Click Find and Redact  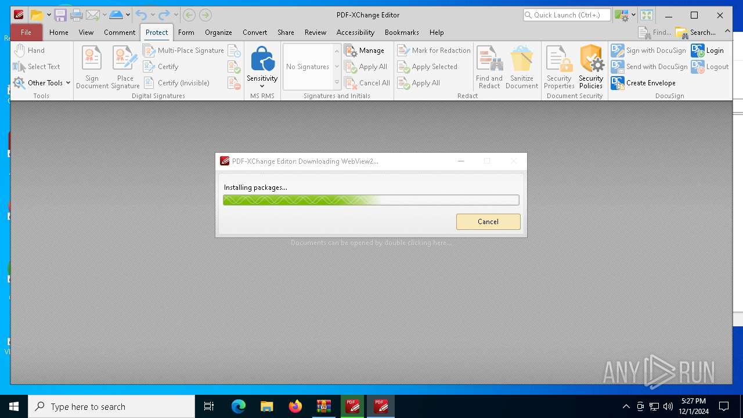pos(489,67)
